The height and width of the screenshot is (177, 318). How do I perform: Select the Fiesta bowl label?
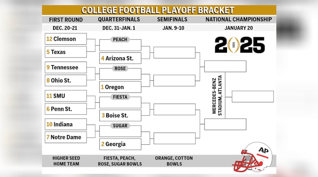(x=120, y=97)
